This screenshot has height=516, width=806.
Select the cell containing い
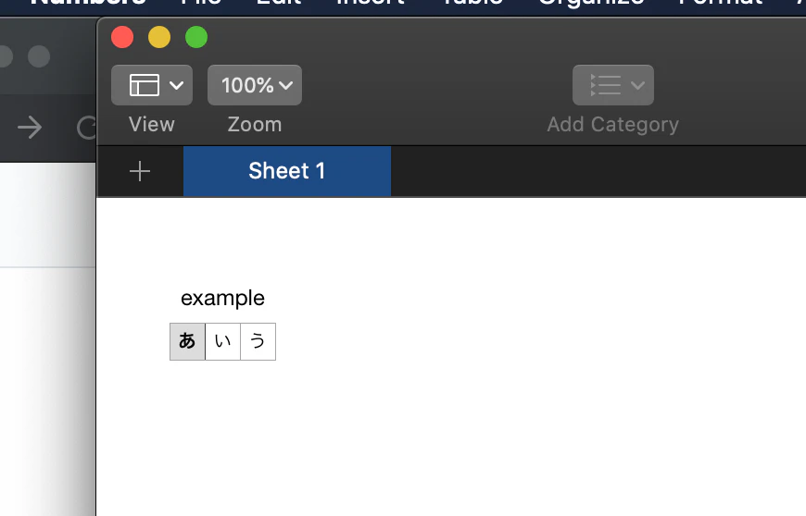coord(222,341)
